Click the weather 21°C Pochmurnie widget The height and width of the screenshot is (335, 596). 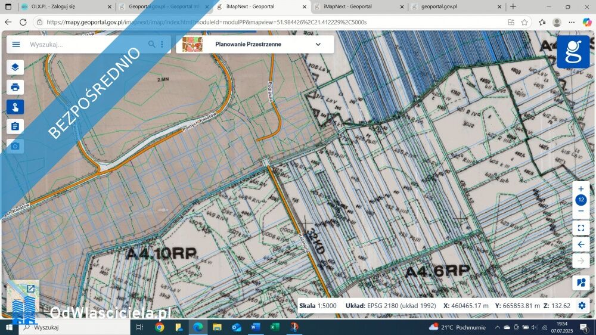click(x=457, y=327)
